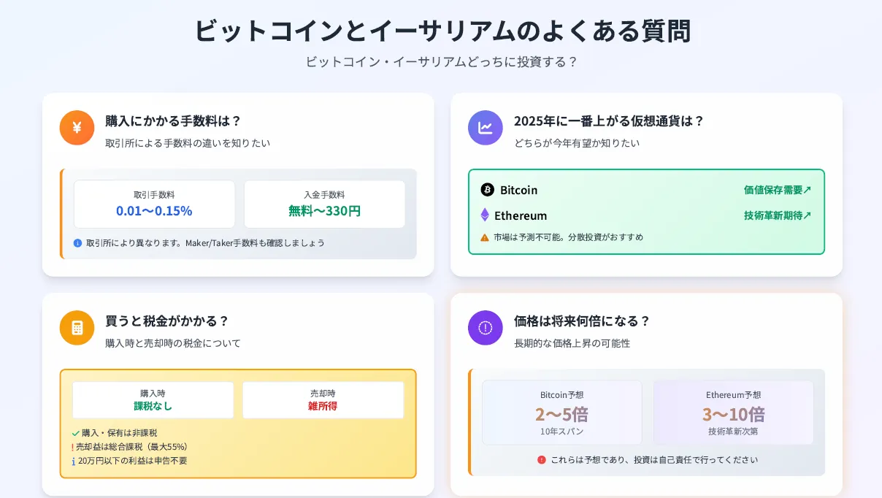Viewport: 882px width, 498px height.
Task: Select the 買うと税金がかかる？ heading
Action: (167, 321)
